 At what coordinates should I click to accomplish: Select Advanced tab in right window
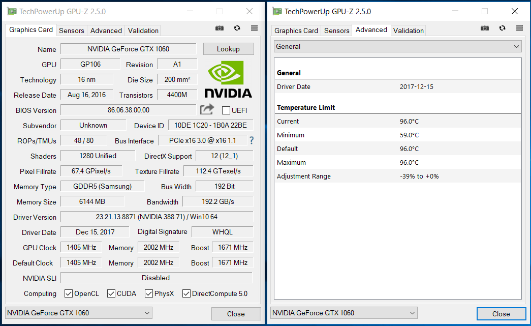371,30
